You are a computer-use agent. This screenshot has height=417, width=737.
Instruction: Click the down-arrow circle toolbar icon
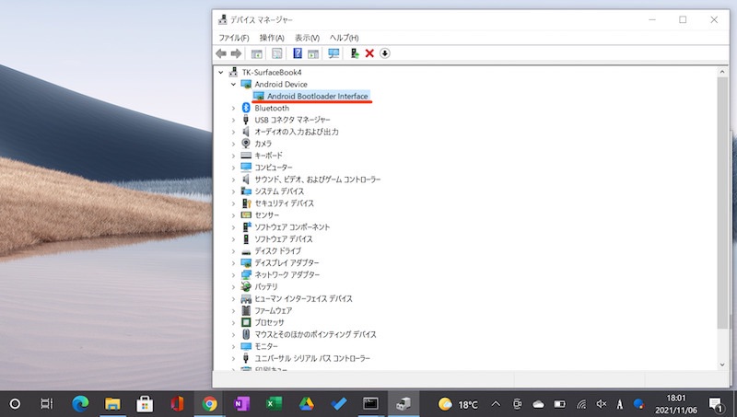385,53
